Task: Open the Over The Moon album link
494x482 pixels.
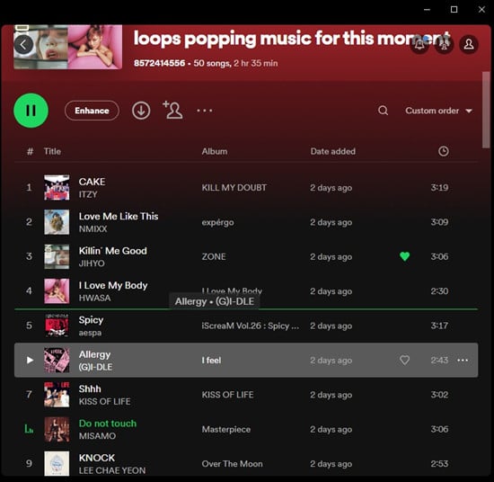Action: tap(233, 464)
